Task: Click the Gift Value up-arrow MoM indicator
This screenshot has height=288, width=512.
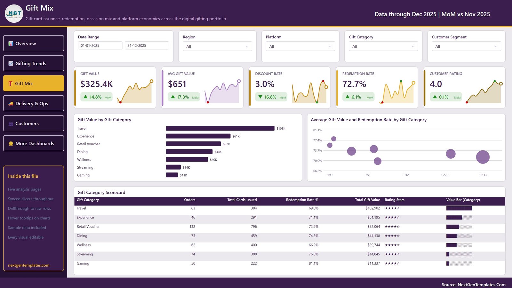Action: coord(85,97)
